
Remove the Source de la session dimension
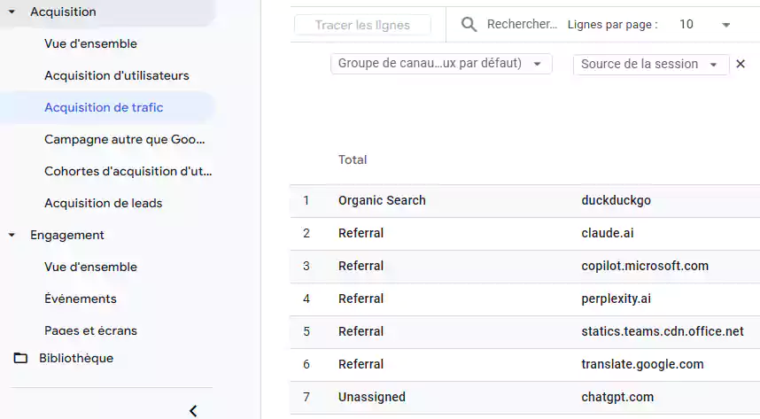741,64
